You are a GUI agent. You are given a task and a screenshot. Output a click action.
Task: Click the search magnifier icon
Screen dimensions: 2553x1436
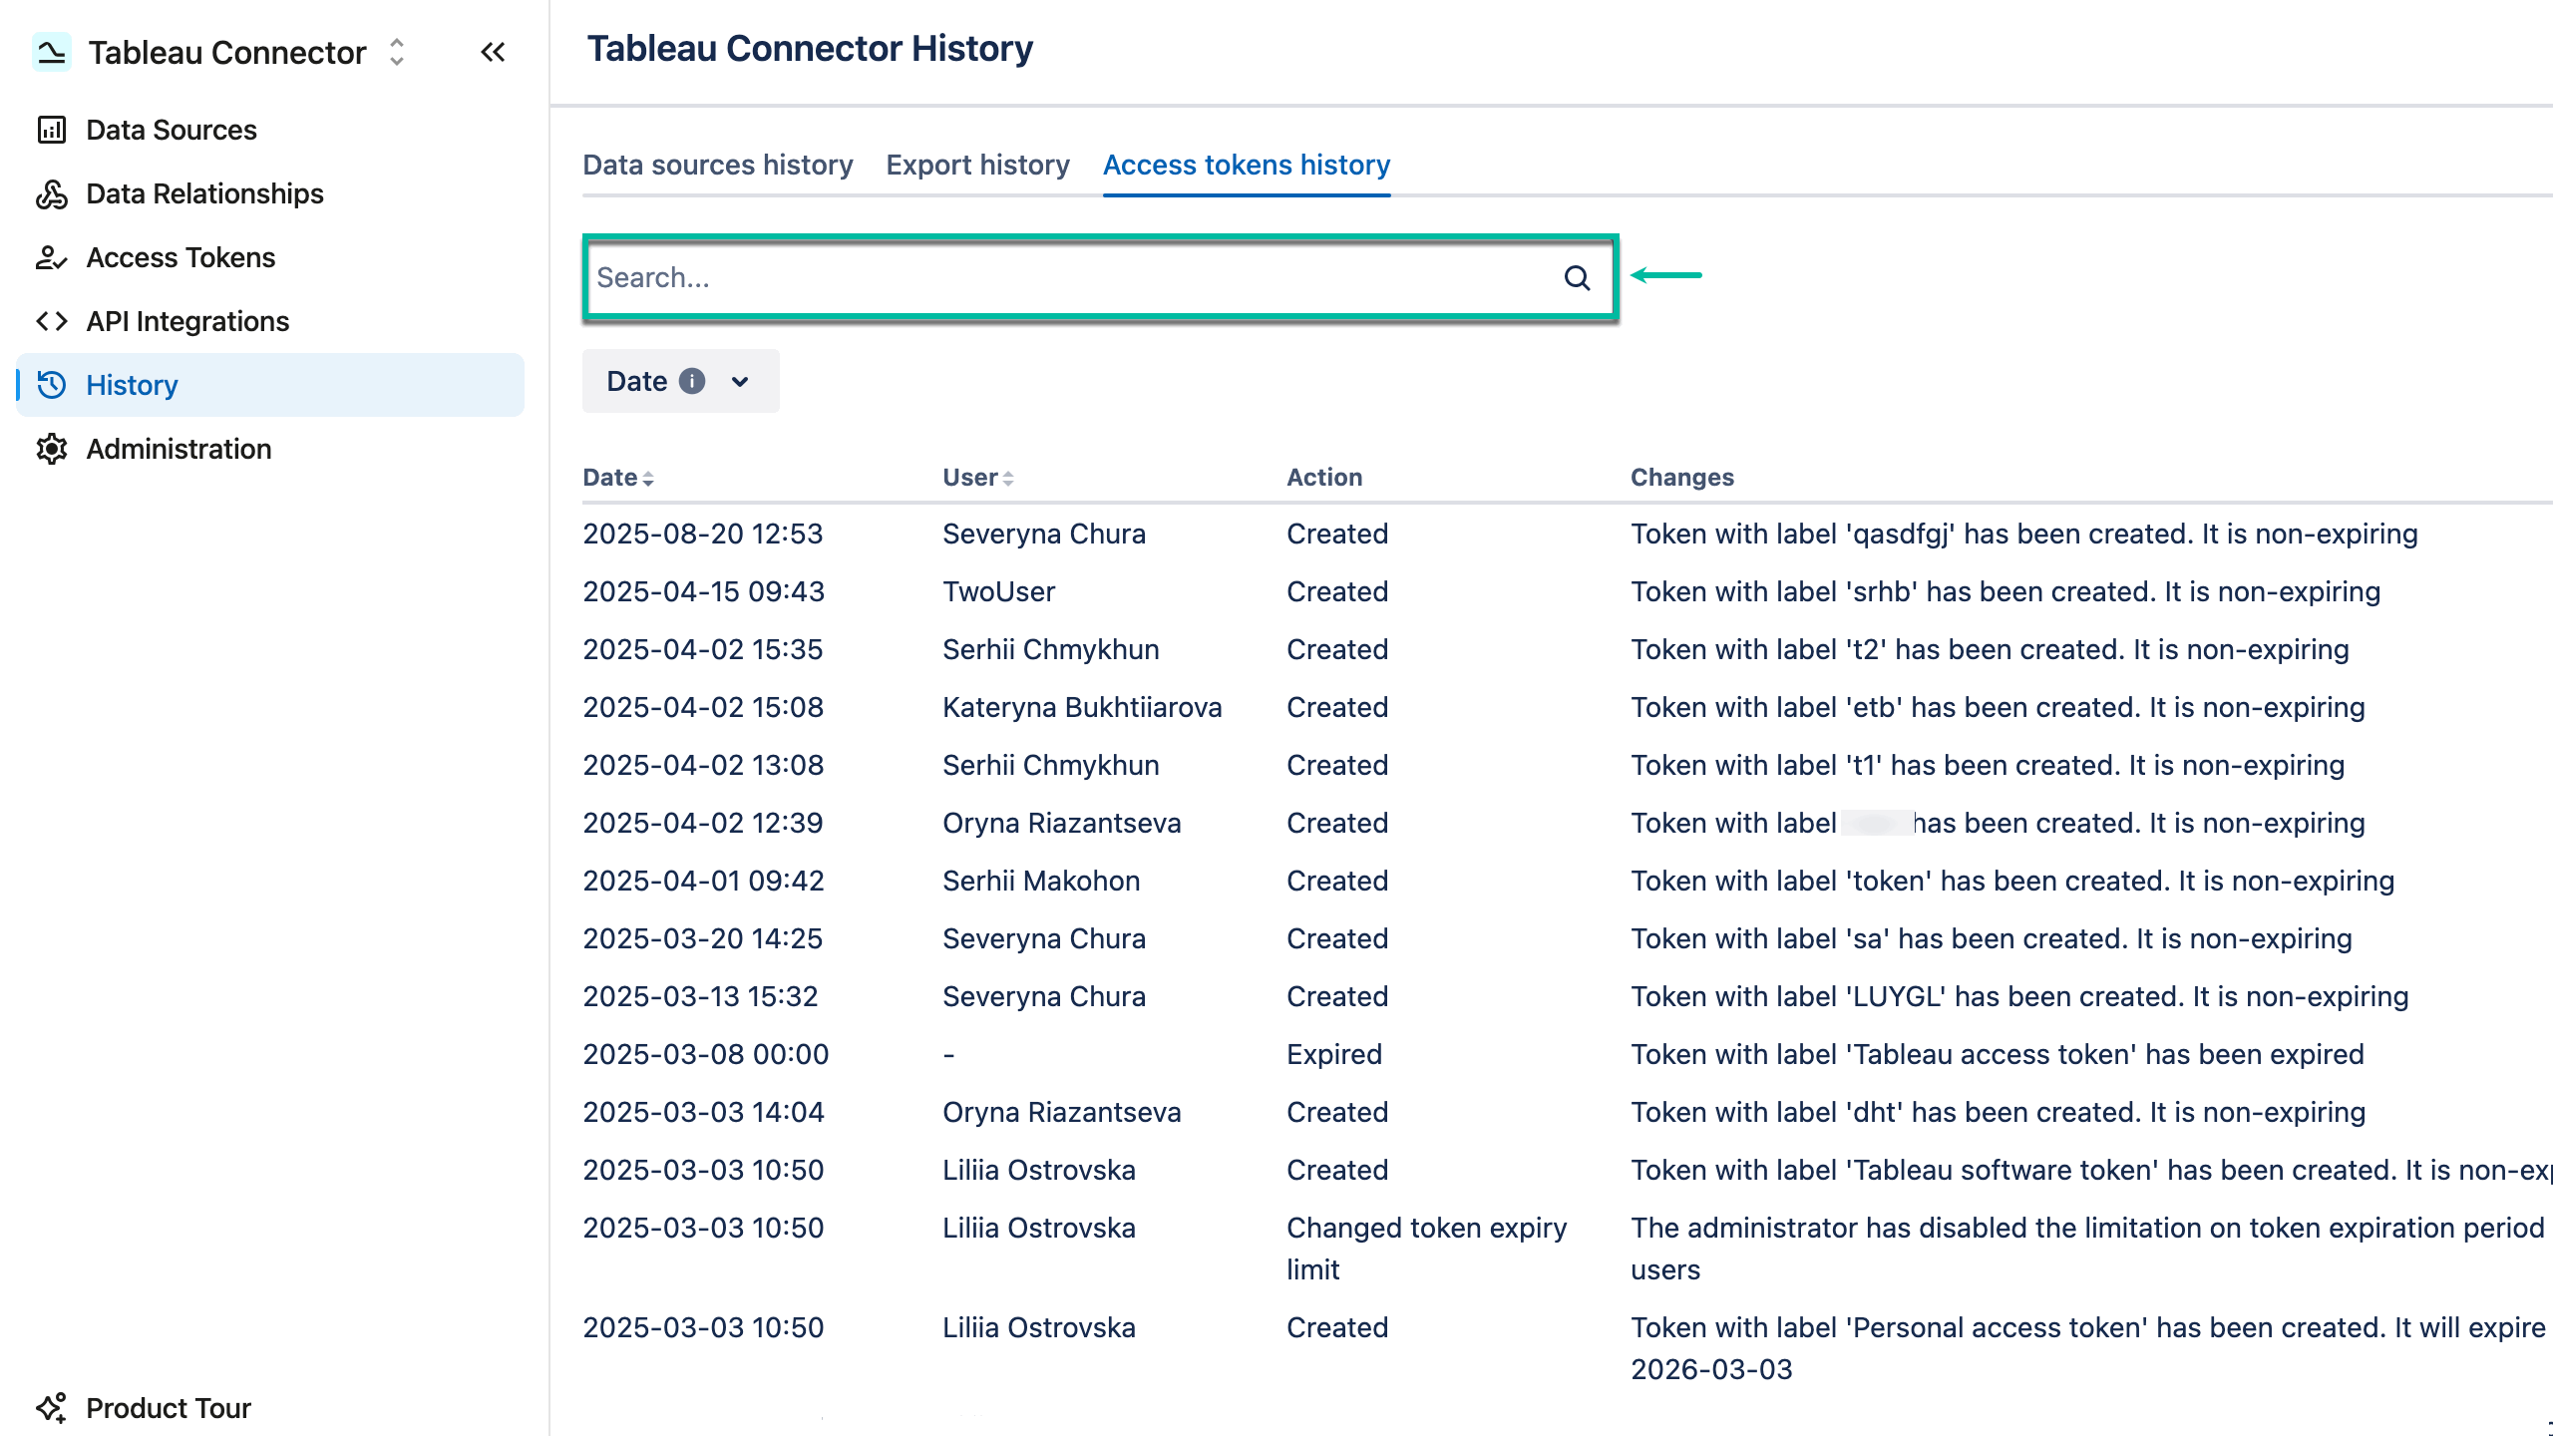[1577, 278]
